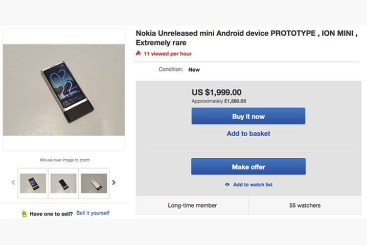Click the Nokia ION MINI listing title

tap(247, 38)
